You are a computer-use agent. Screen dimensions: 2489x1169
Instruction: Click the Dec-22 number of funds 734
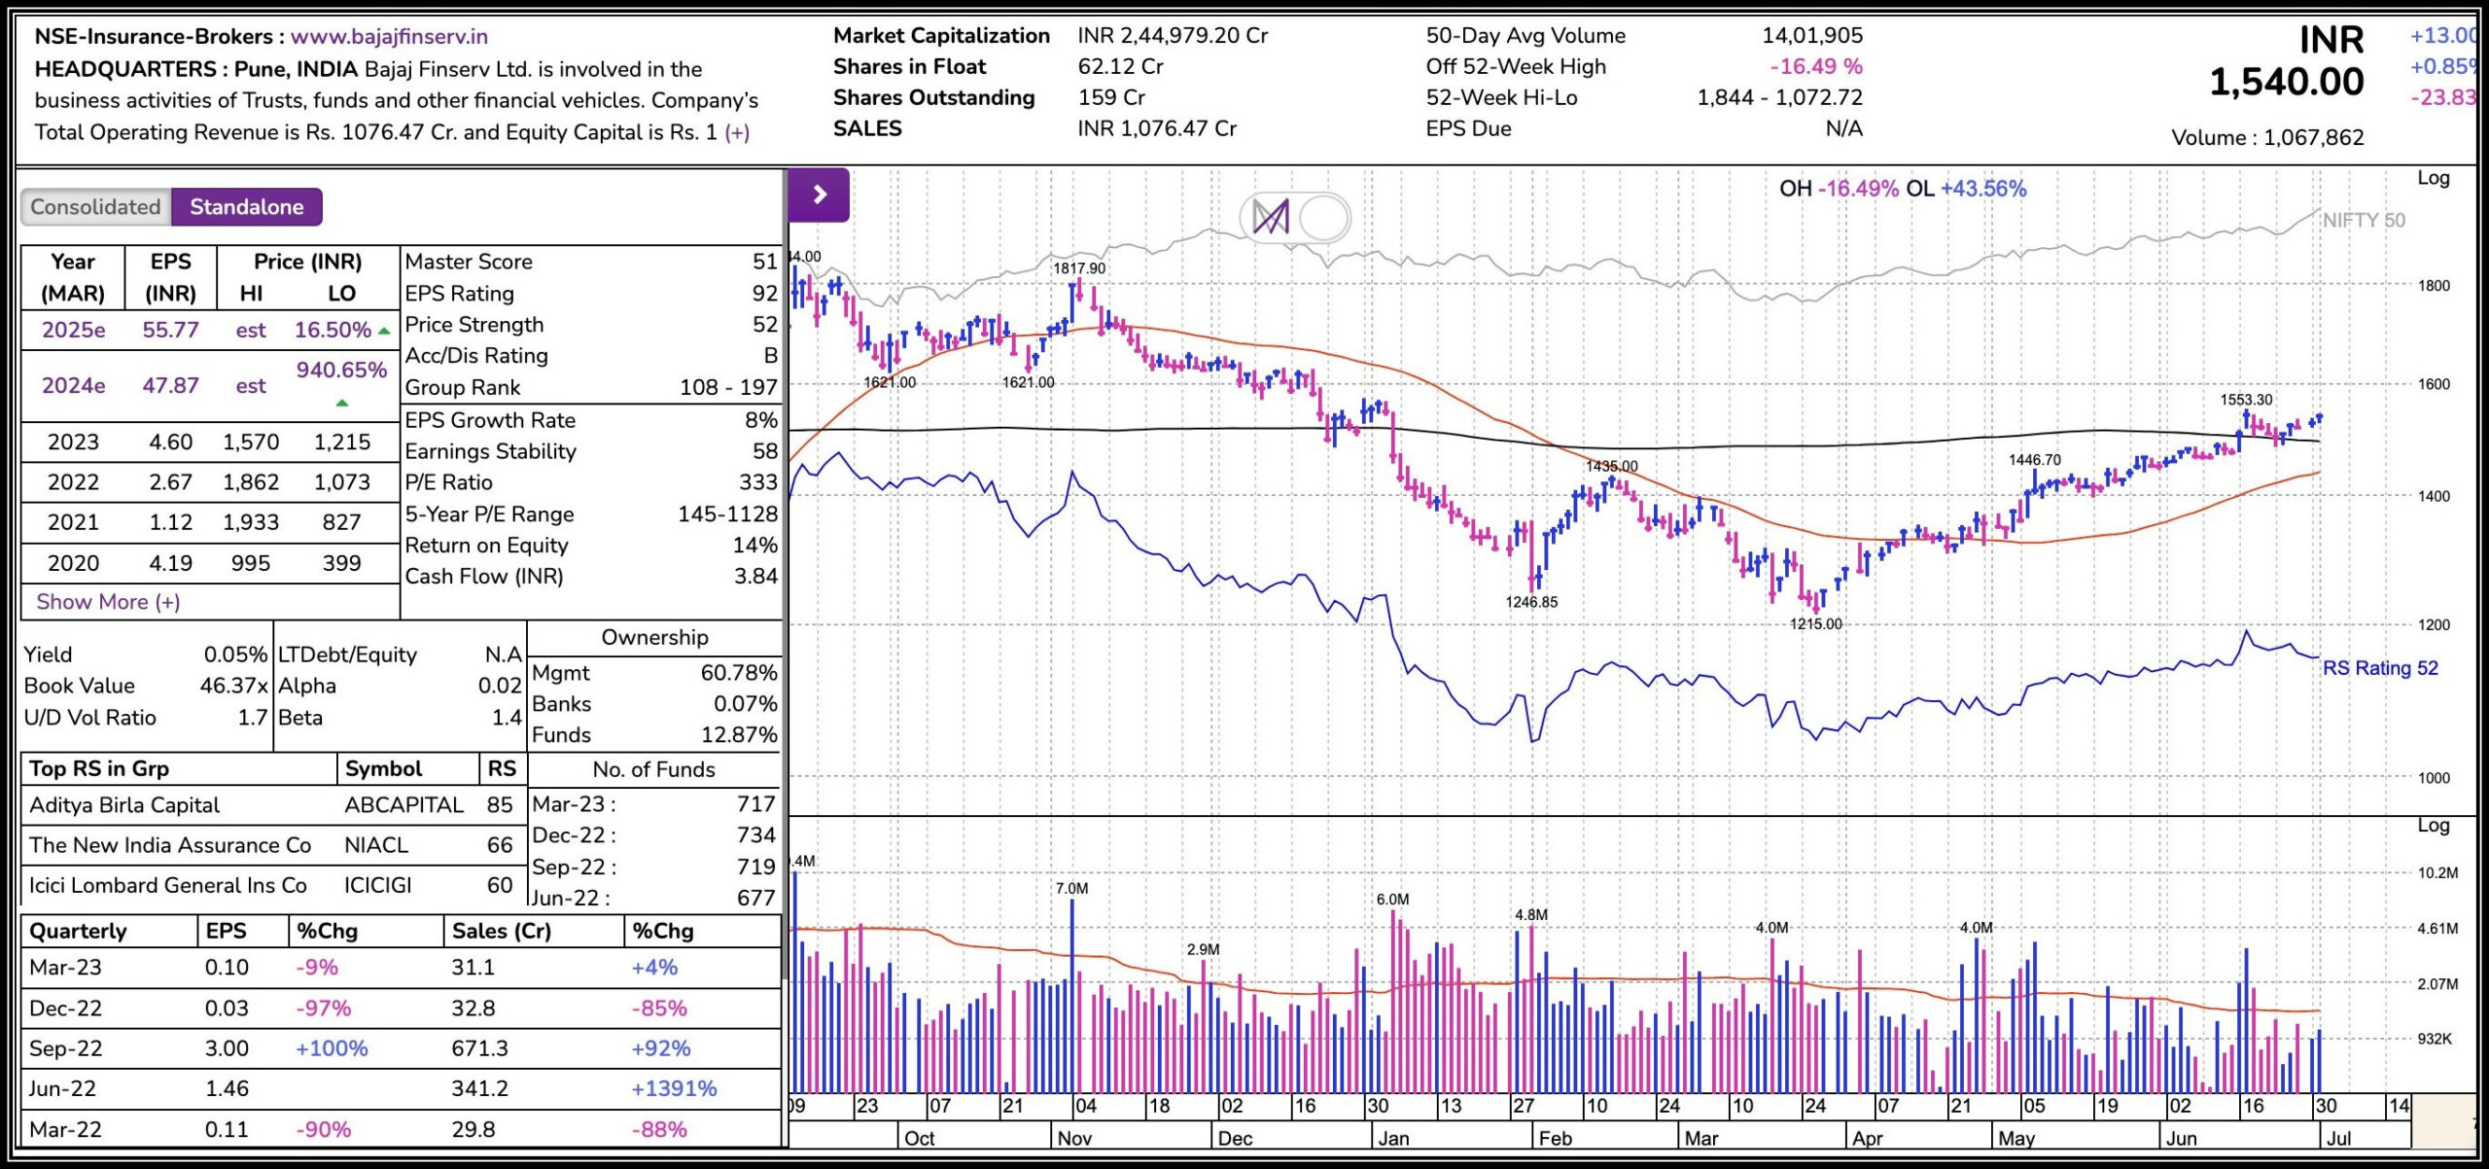pyautogui.click(x=756, y=835)
